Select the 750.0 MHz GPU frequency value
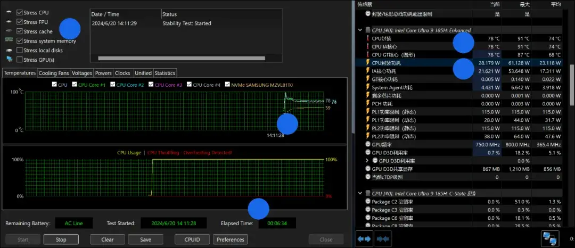The image size is (575, 248). click(487, 144)
